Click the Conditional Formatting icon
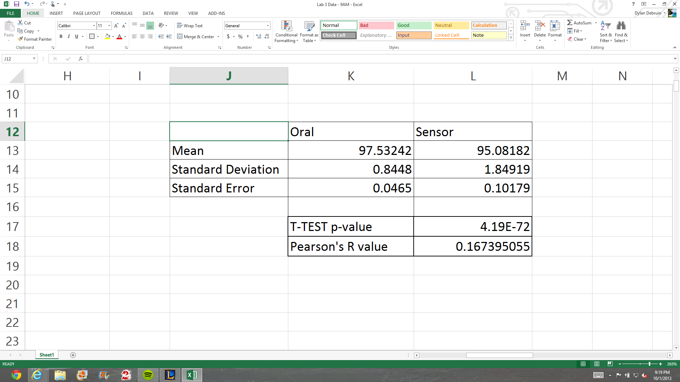The width and height of the screenshot is (680, 382). click(286, 27)
